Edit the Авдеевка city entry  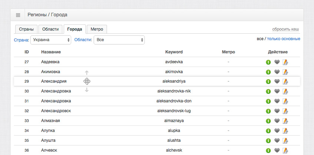coord(285,62)
